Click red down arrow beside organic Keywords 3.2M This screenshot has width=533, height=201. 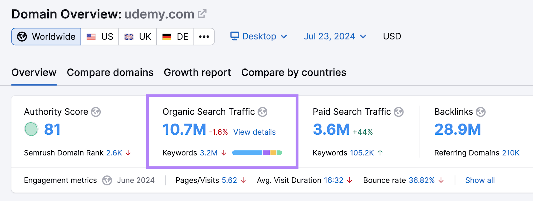[x=224, y=153]
